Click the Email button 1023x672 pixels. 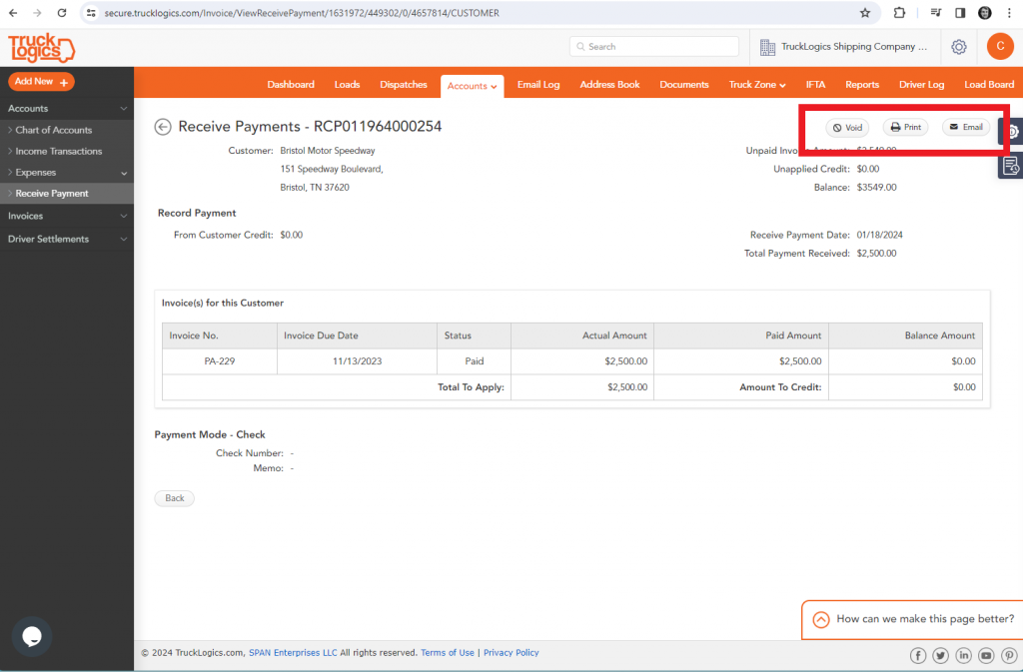[x=966, y=127]
